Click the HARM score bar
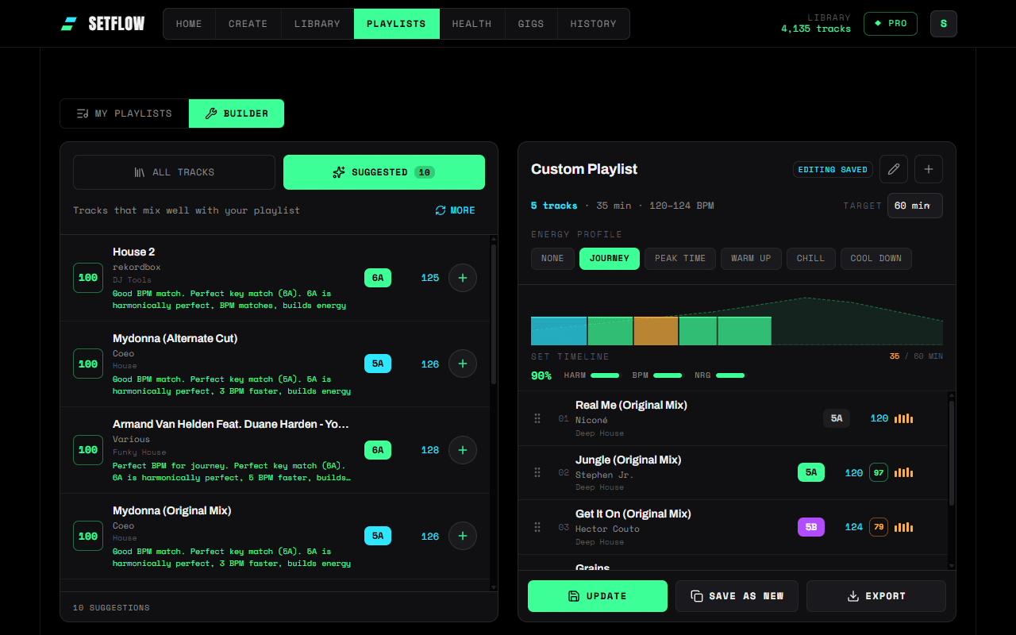Viewport: 1016px width, 635px height. [605, 375]
